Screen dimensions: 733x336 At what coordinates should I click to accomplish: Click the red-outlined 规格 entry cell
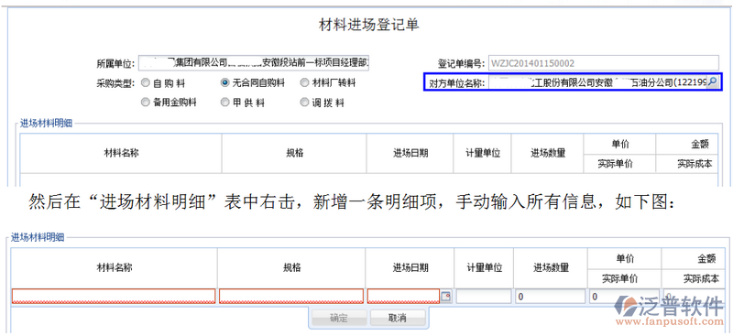point(291,297)
